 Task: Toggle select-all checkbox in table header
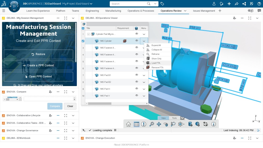[83, 28]
